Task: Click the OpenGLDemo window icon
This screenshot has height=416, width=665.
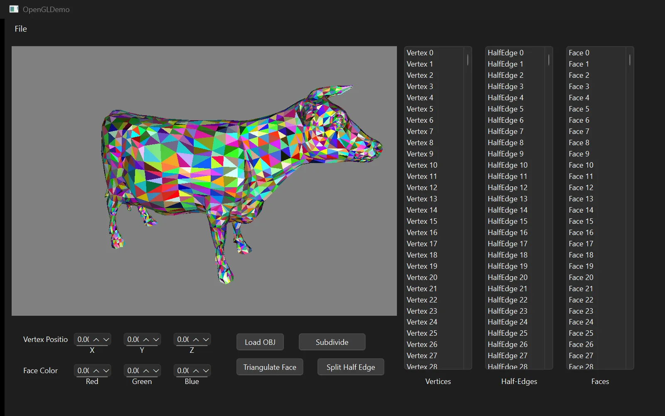Action: pyautogui.click(x=14, y=9)
